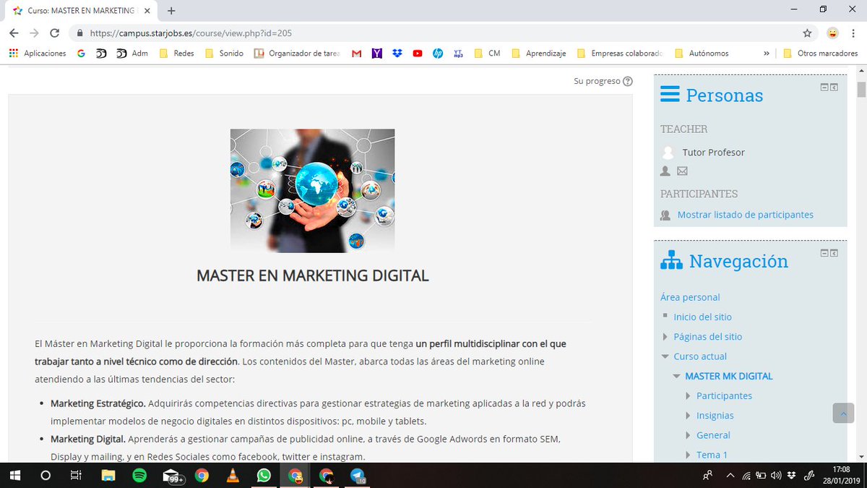Screen dimensions: 867x488
Task: Dock the Navegación block to the sidebar
Action: [x=834, y=253]
